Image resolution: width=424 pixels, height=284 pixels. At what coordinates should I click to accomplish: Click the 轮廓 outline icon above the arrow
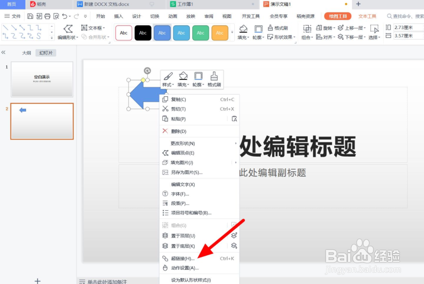coord(198,77)
